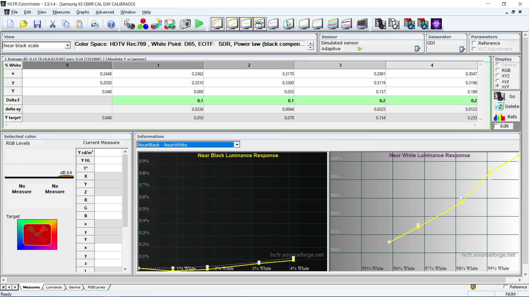Click the Save floppy disk icon

point(37,24)
